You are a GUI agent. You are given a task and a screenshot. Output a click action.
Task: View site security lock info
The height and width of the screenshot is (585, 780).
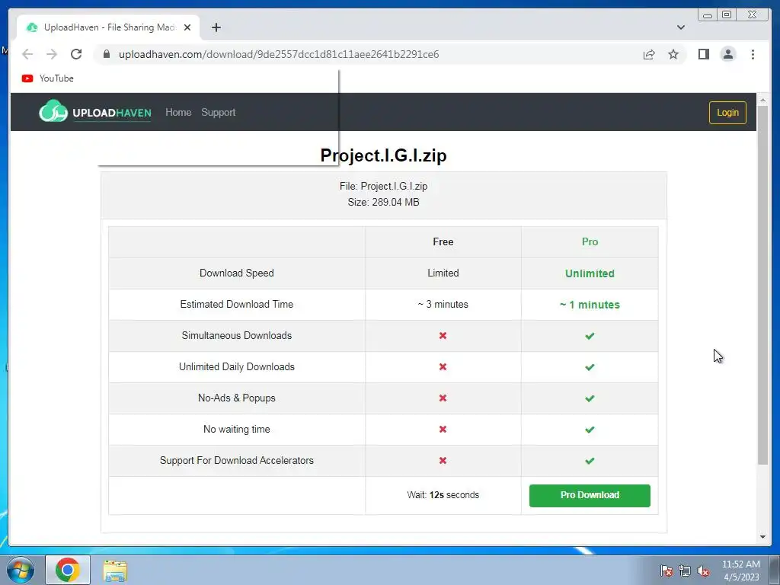(106, 54)
